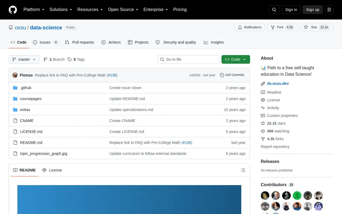Click the Activity pulse icon in About

click(263, 108)
